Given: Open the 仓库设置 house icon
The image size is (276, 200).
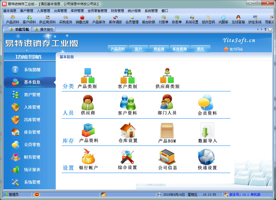Looking at the screenshot, I should pos(128,130).
